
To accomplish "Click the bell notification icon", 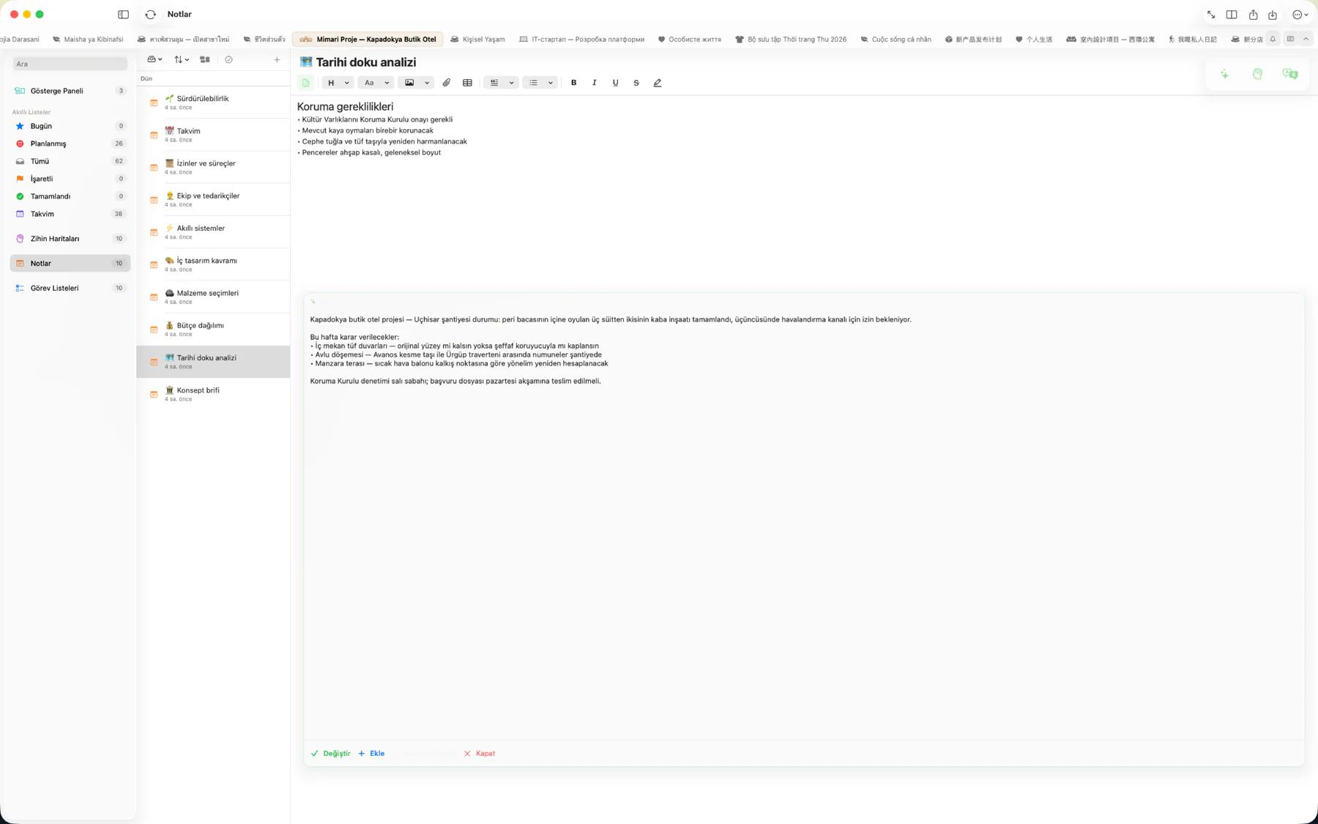I will click(1273, 40).
